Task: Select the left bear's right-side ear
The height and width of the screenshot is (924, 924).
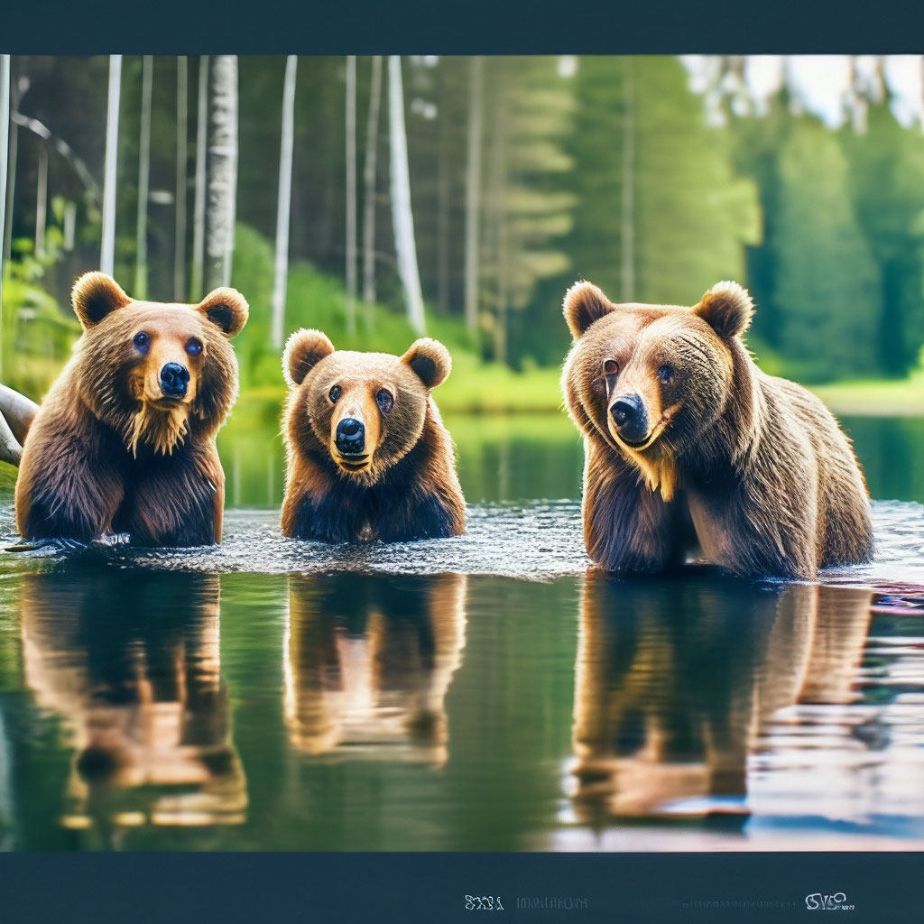Action: (x=224, y=310)
